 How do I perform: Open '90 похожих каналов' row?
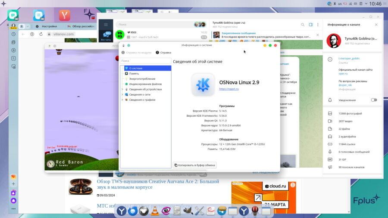(x=352, y=167)
